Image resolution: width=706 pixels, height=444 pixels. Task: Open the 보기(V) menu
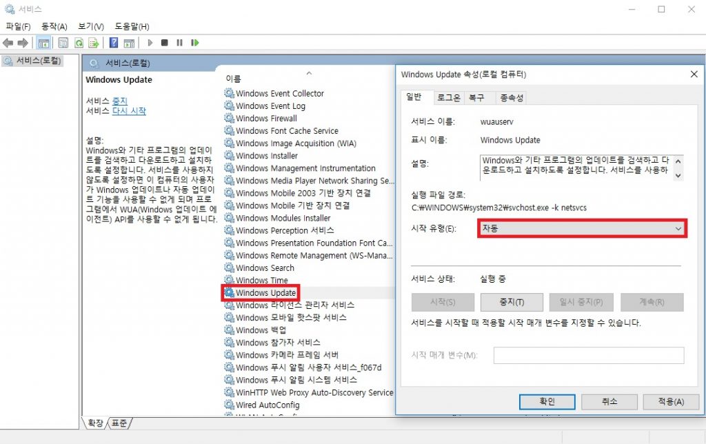point(91,27)
